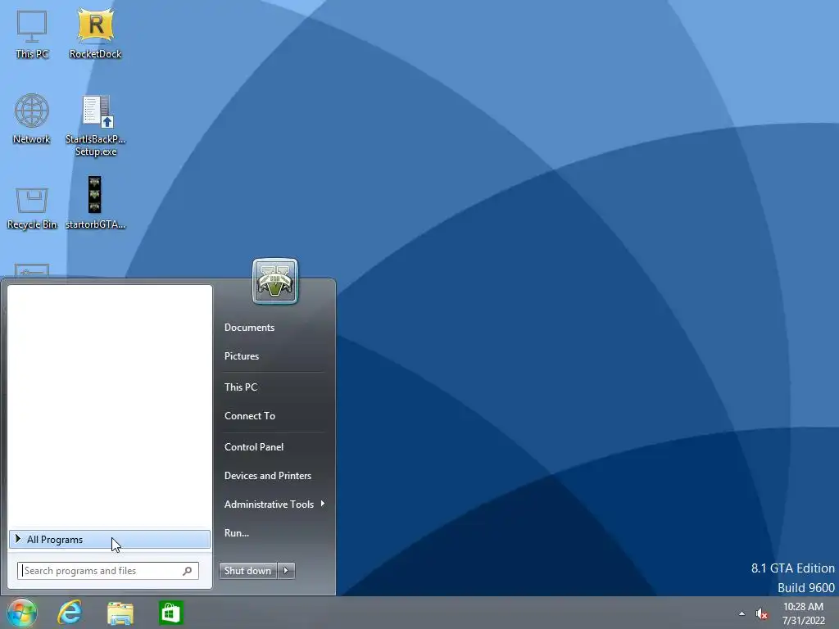
Task: Select the startorbGTA image file icon
Action: point(95,203)
